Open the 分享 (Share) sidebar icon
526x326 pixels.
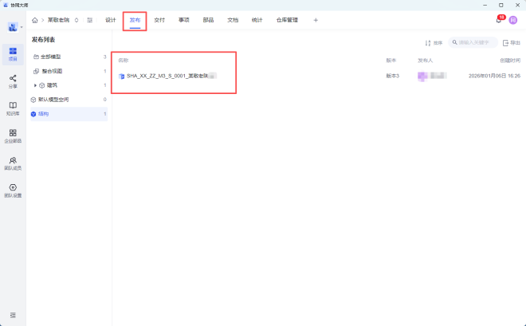coord(13,80)
